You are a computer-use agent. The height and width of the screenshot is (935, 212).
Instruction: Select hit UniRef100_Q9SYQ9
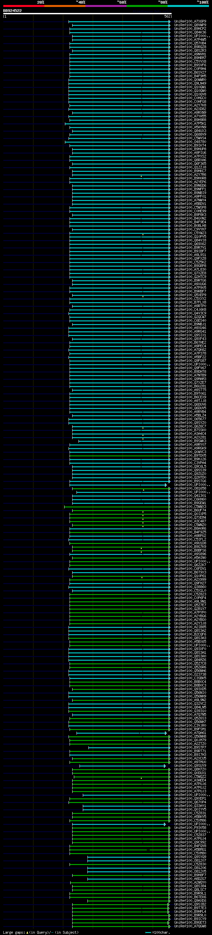tap(190, 857)
